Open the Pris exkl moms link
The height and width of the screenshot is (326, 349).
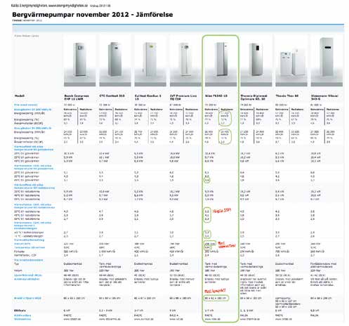pyautogui.click(x=26, y=105)
